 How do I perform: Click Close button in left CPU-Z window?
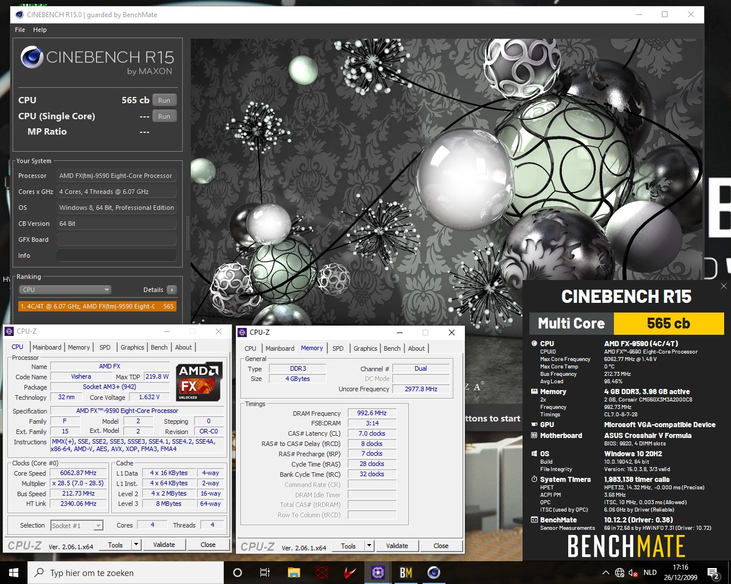(x=208, y=545)
